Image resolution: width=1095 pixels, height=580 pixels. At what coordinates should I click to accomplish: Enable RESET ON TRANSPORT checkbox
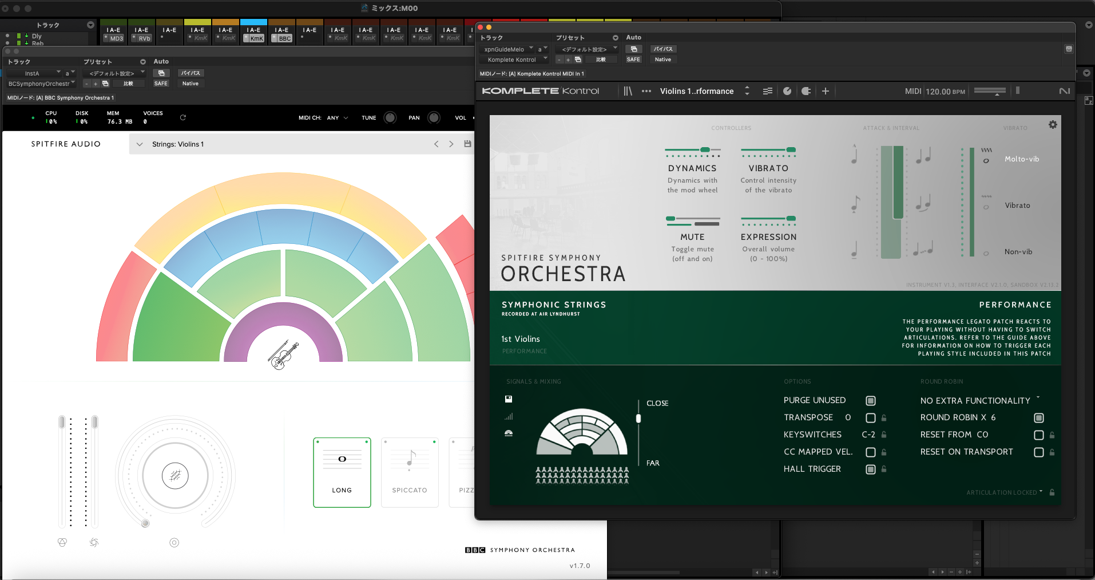[1039, 452]
